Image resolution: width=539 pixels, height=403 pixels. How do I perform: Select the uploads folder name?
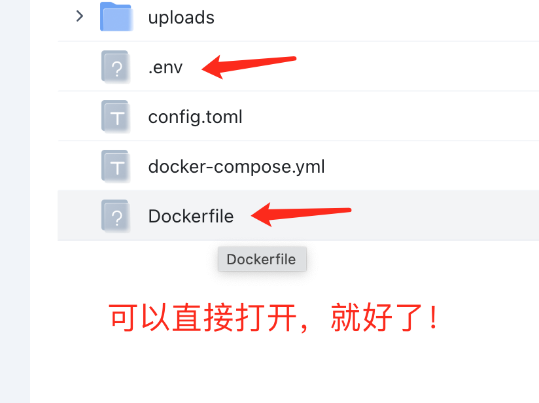click(x=181, y=18)
